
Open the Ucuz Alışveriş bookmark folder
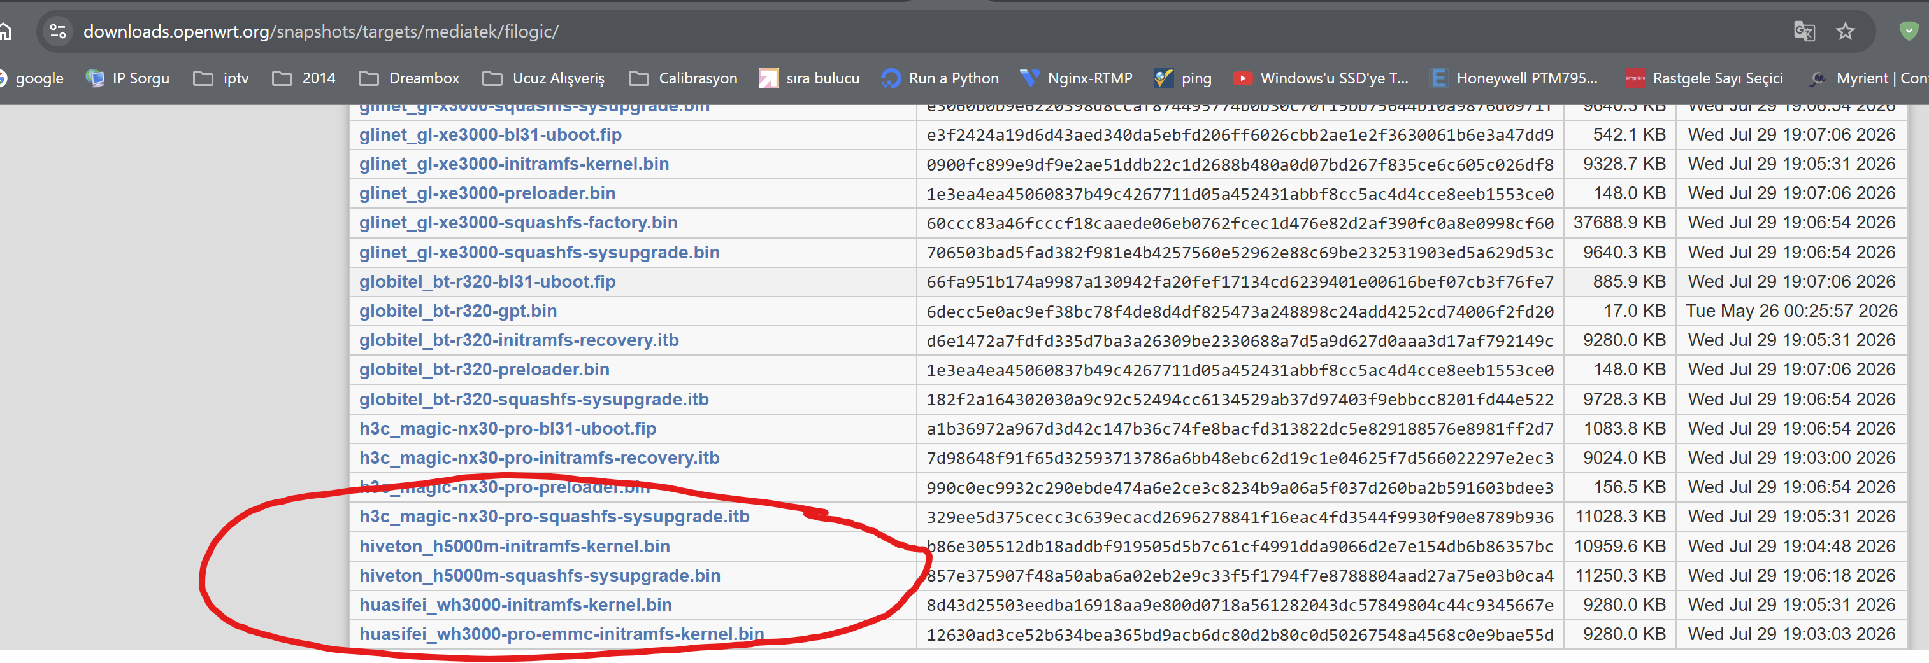click(543, 78)
